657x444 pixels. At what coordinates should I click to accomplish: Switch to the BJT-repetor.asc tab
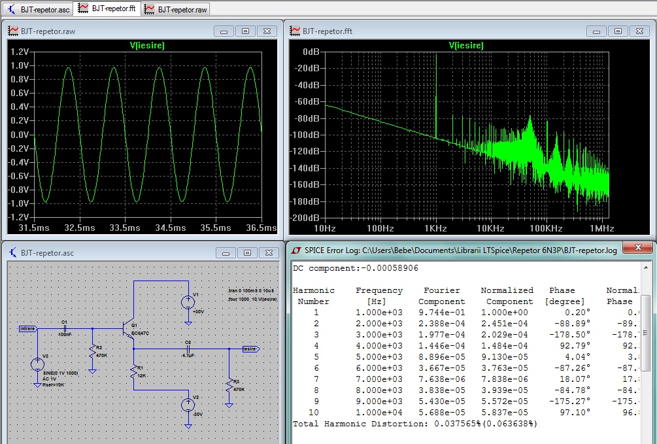[x=38, y=9]
